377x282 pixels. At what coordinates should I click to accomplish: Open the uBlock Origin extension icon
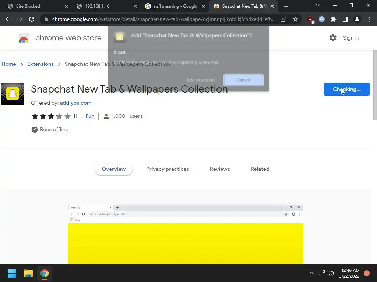(310, 19)
